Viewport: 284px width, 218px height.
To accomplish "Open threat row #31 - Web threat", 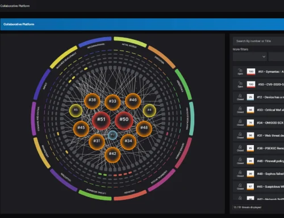I will point(258,135).
